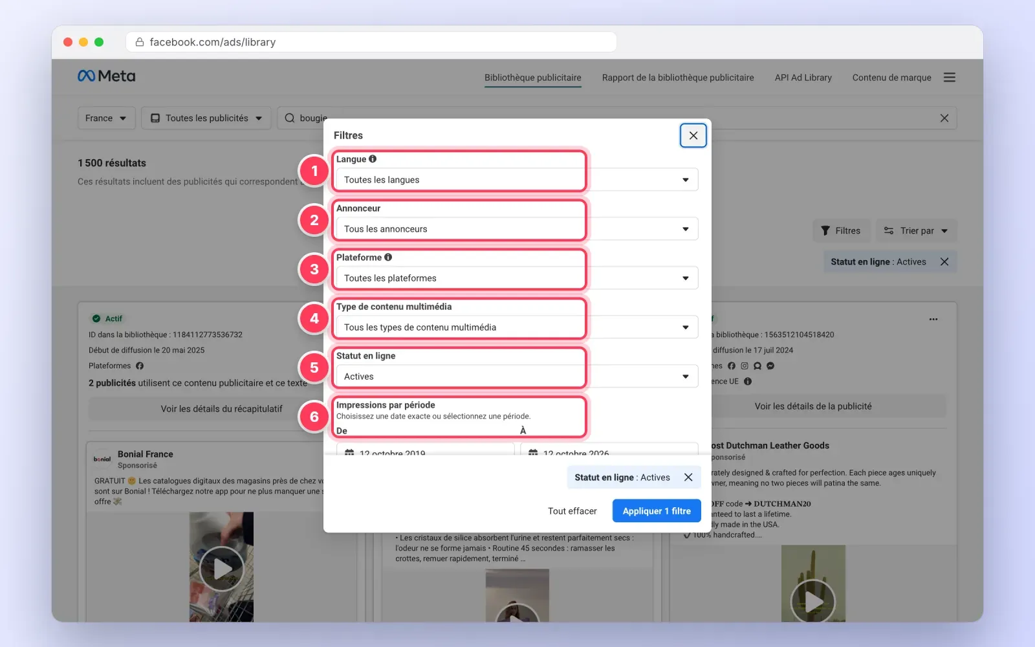Remove Statut en ligne Actives page chip
The width and height of the screenshot is (1035, 647).
(944, 262)
